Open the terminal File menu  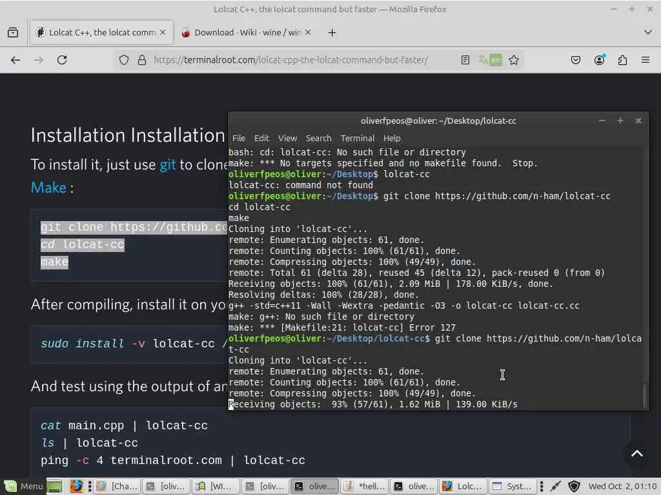click(239, 139)
